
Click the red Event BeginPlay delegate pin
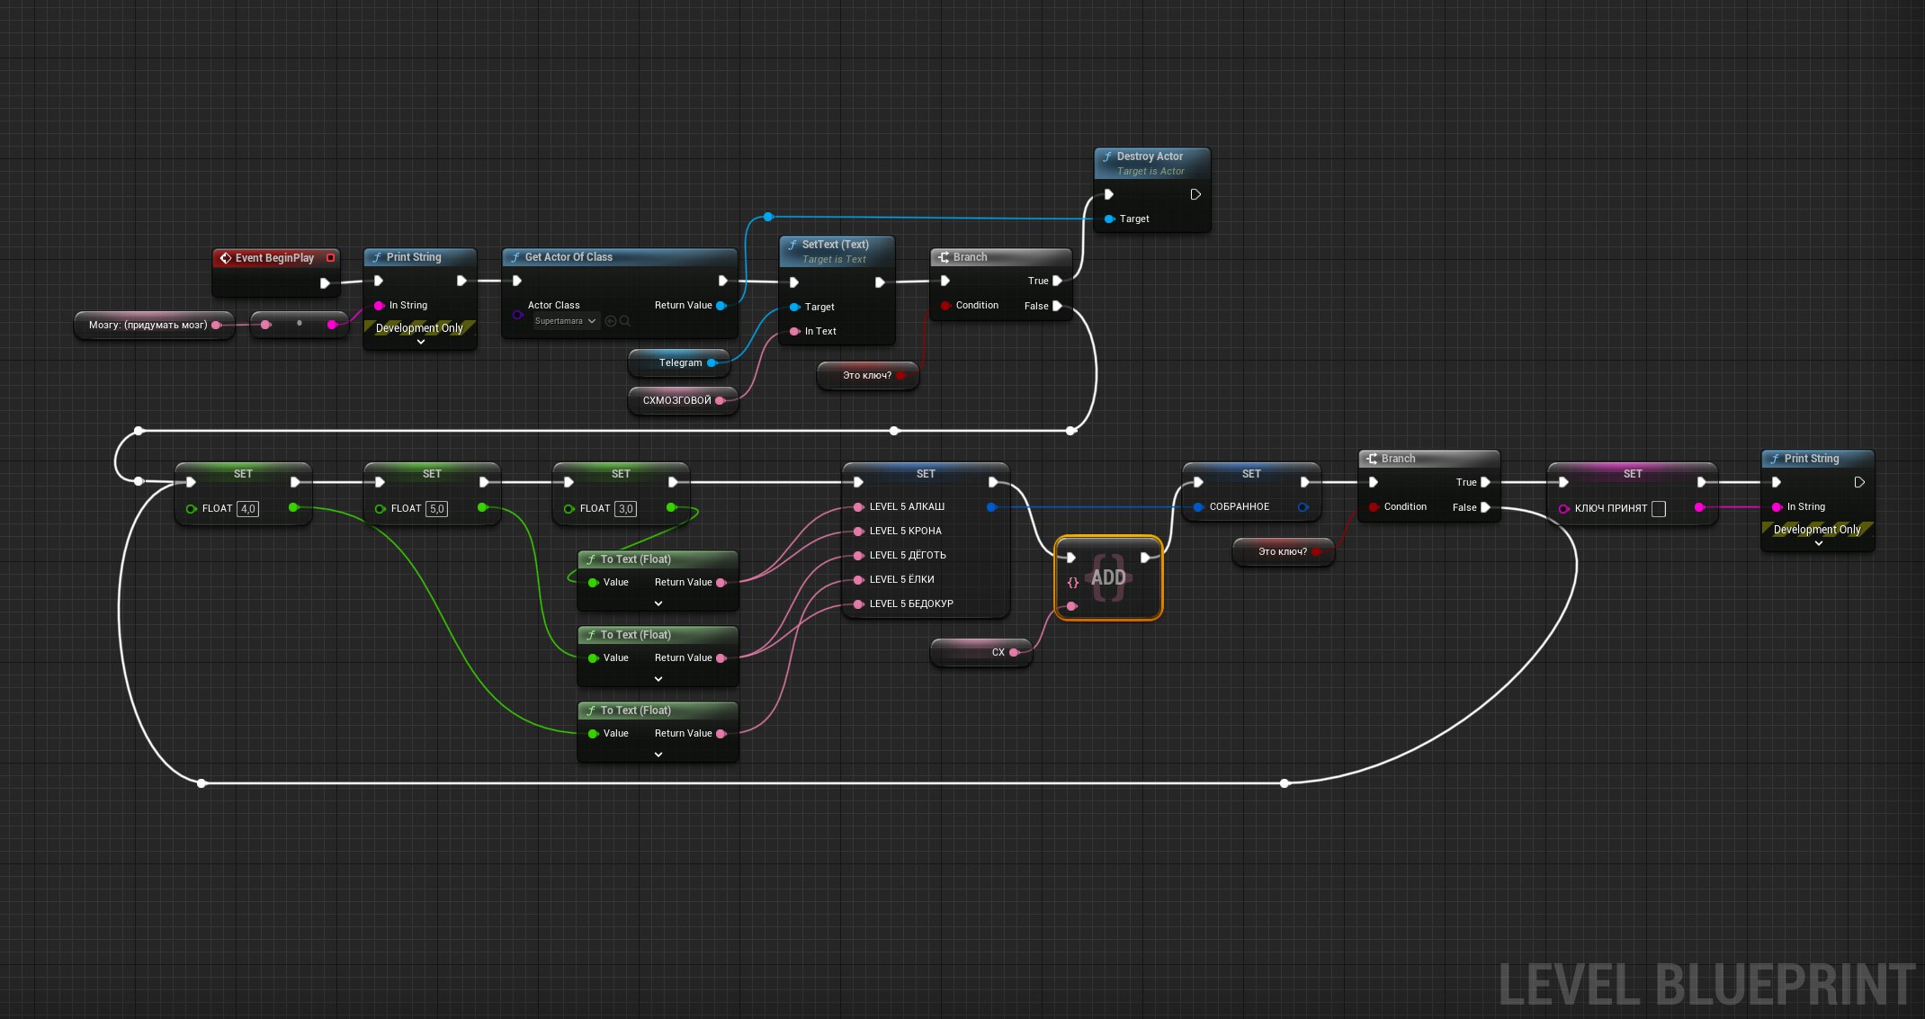pyautogui.click(x=330, y=258)
